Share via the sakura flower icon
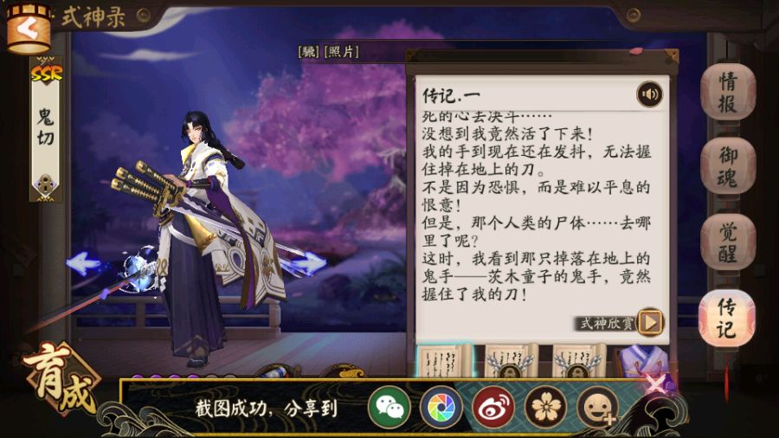This screenshot has width=779, height=438. point(545,407)
